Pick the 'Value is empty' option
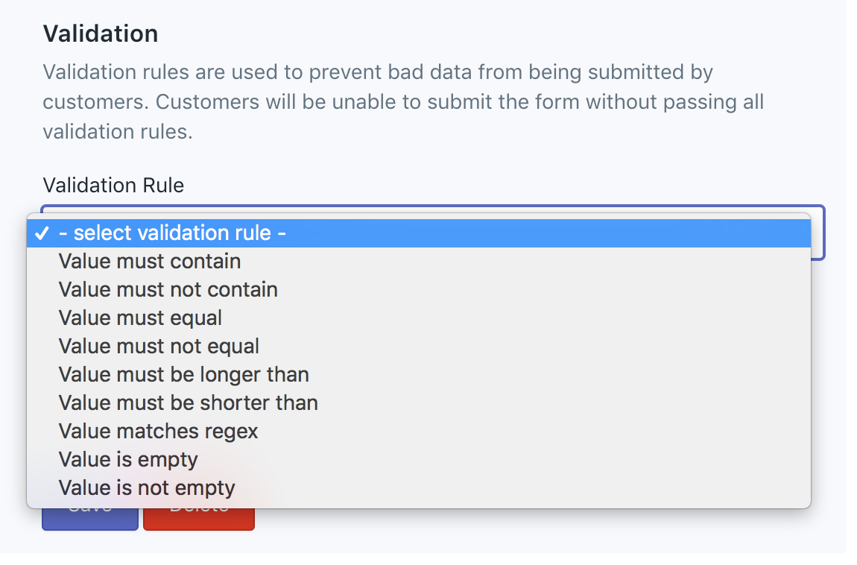This screenshot has height=565, width=857. pos(127,459)
